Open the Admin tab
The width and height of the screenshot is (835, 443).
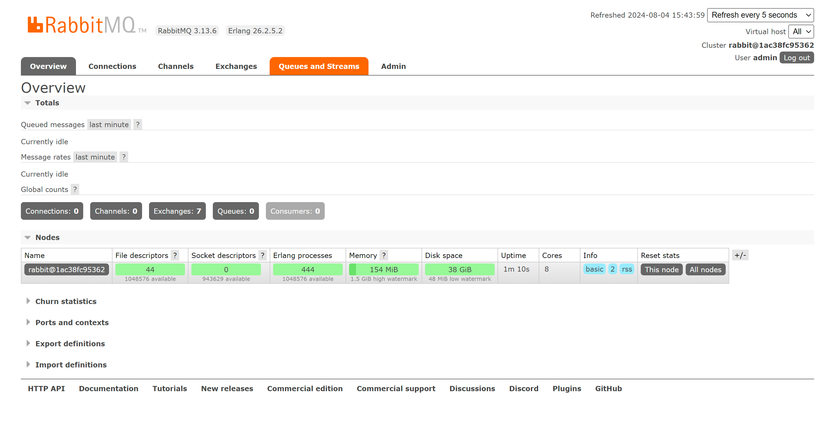click(393, 66)
